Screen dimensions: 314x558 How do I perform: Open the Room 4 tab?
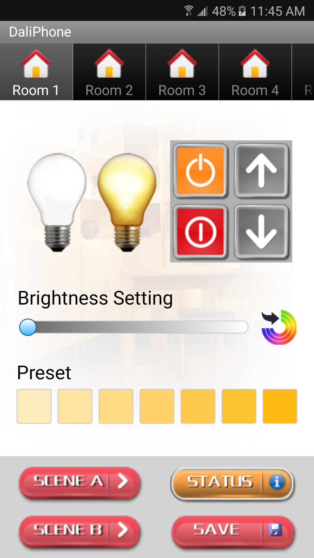255,72
